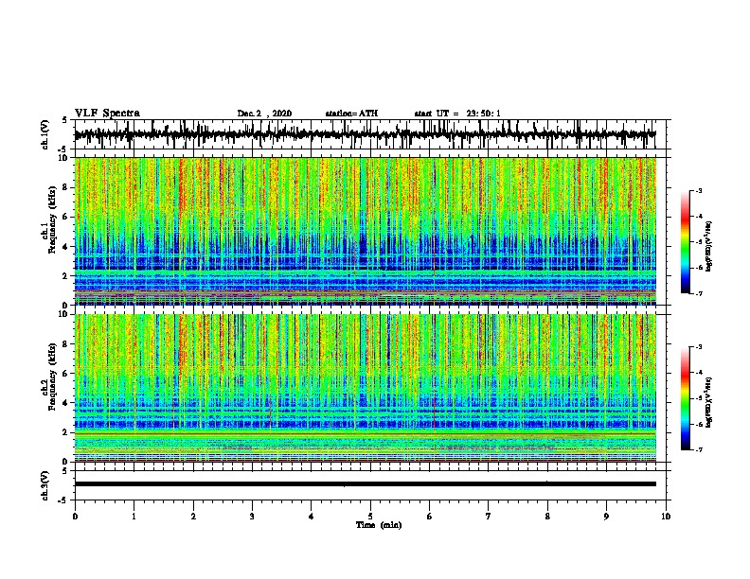Click the ch.2 spectrogram color scale bar
This screenshot has height=579, width=750.
[x=686, y=398]
